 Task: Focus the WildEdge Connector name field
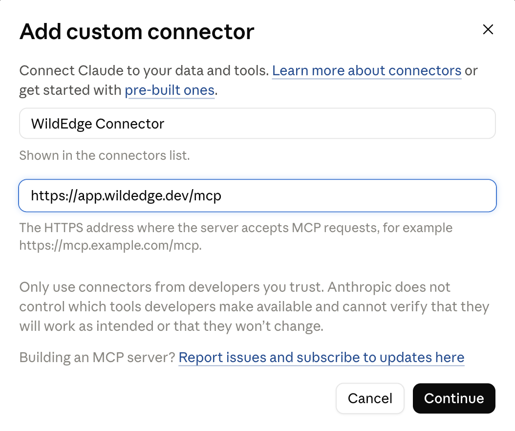point(257,124)
